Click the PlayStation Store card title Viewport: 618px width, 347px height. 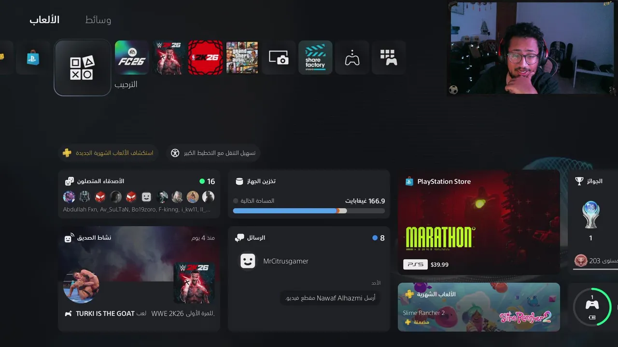point(444,181)
